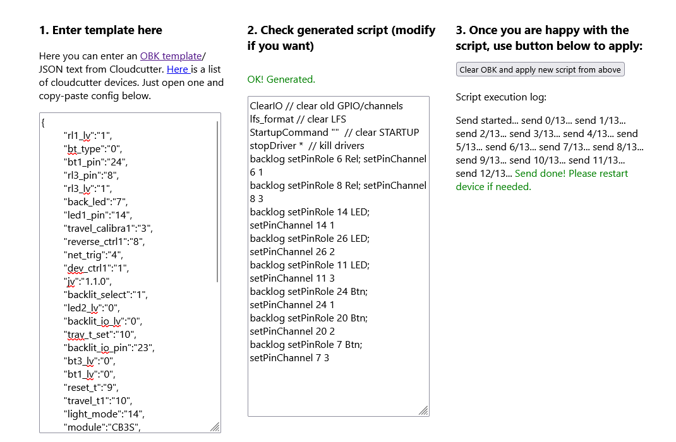Image resolution: width=676 pixels, height=442 pixels.
Task: Click the "1. Enter template here" heading
Action: coord(100,30)
